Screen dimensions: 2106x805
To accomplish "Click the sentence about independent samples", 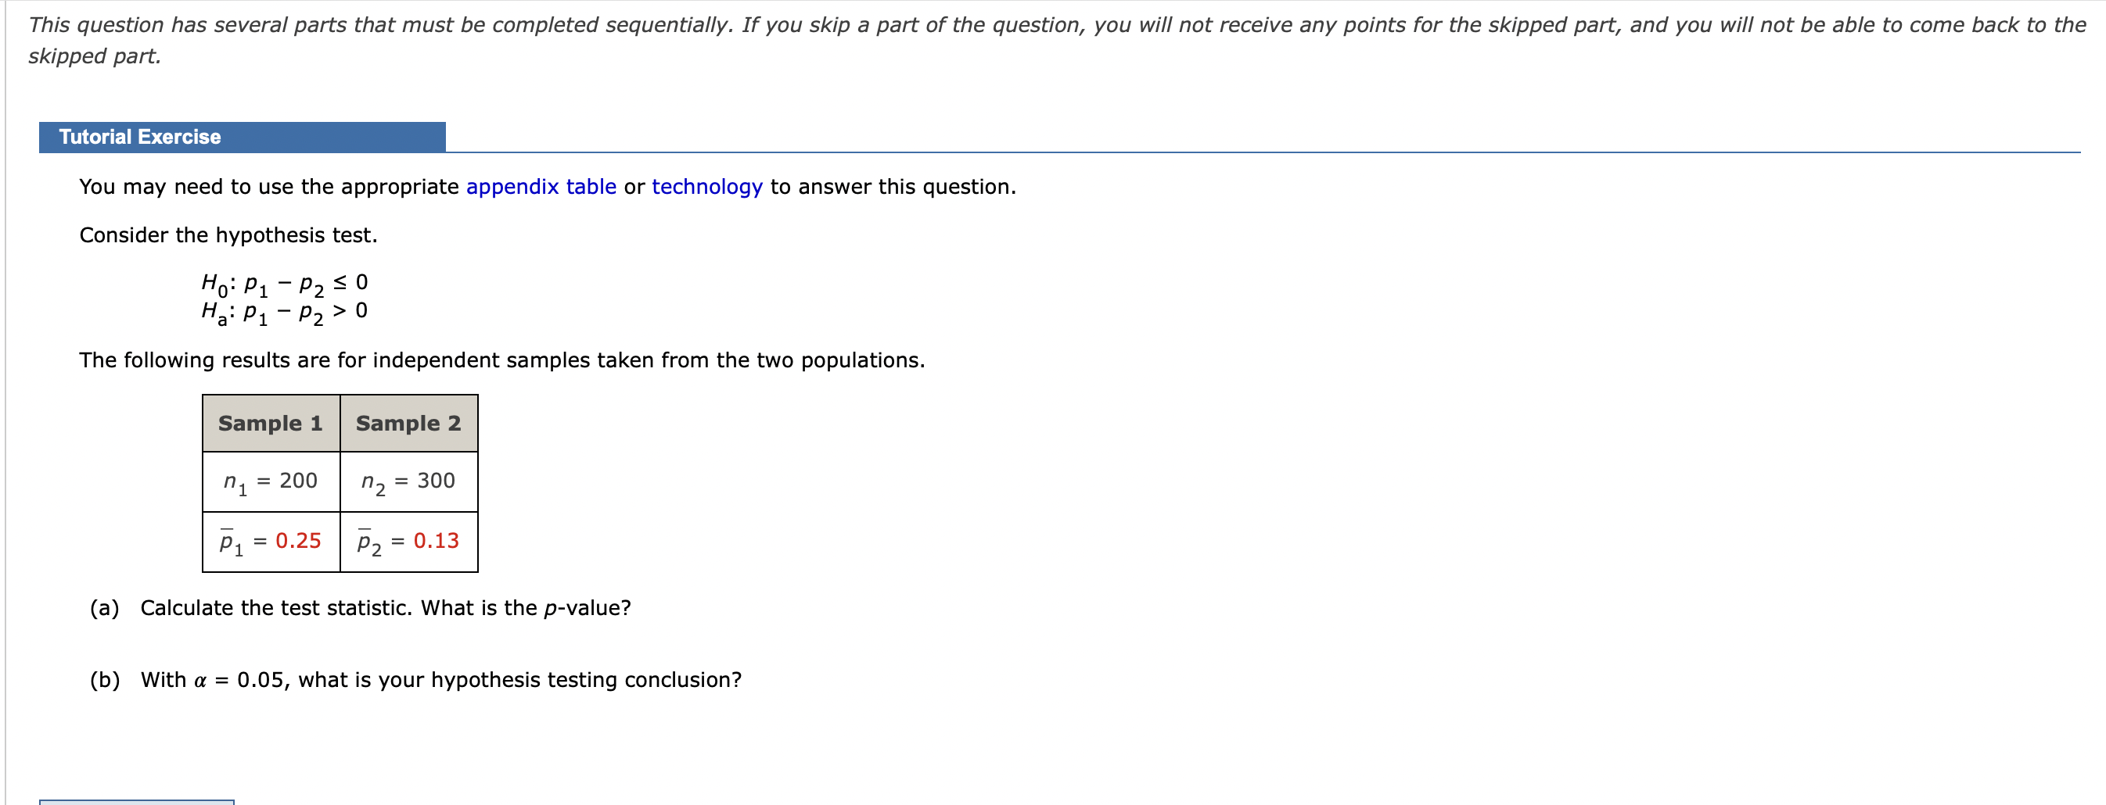I will 501,360.
